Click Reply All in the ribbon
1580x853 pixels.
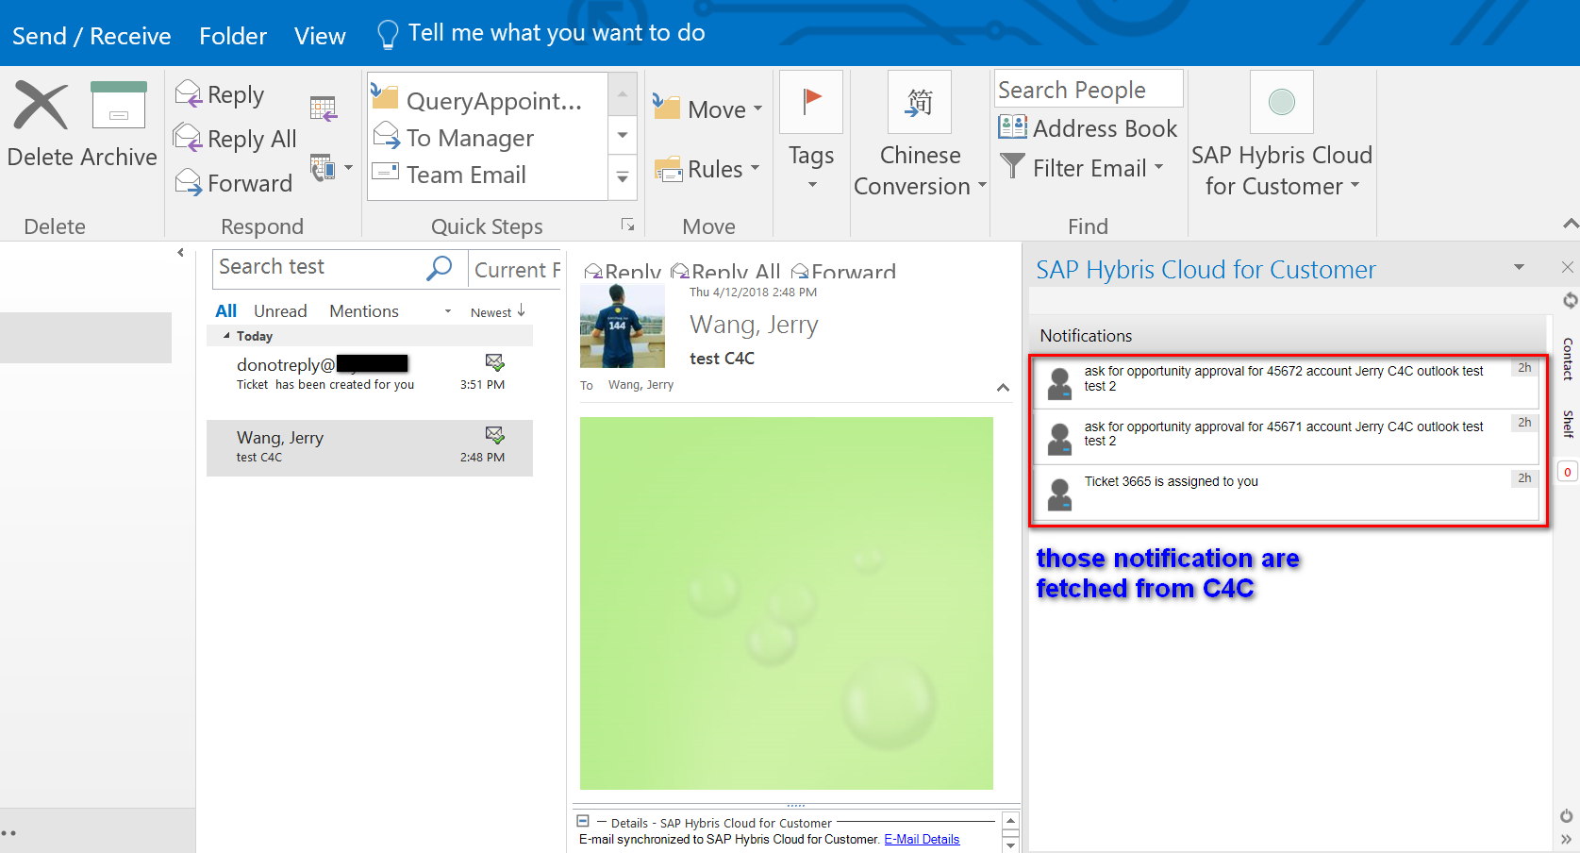(x=236, y=139)
